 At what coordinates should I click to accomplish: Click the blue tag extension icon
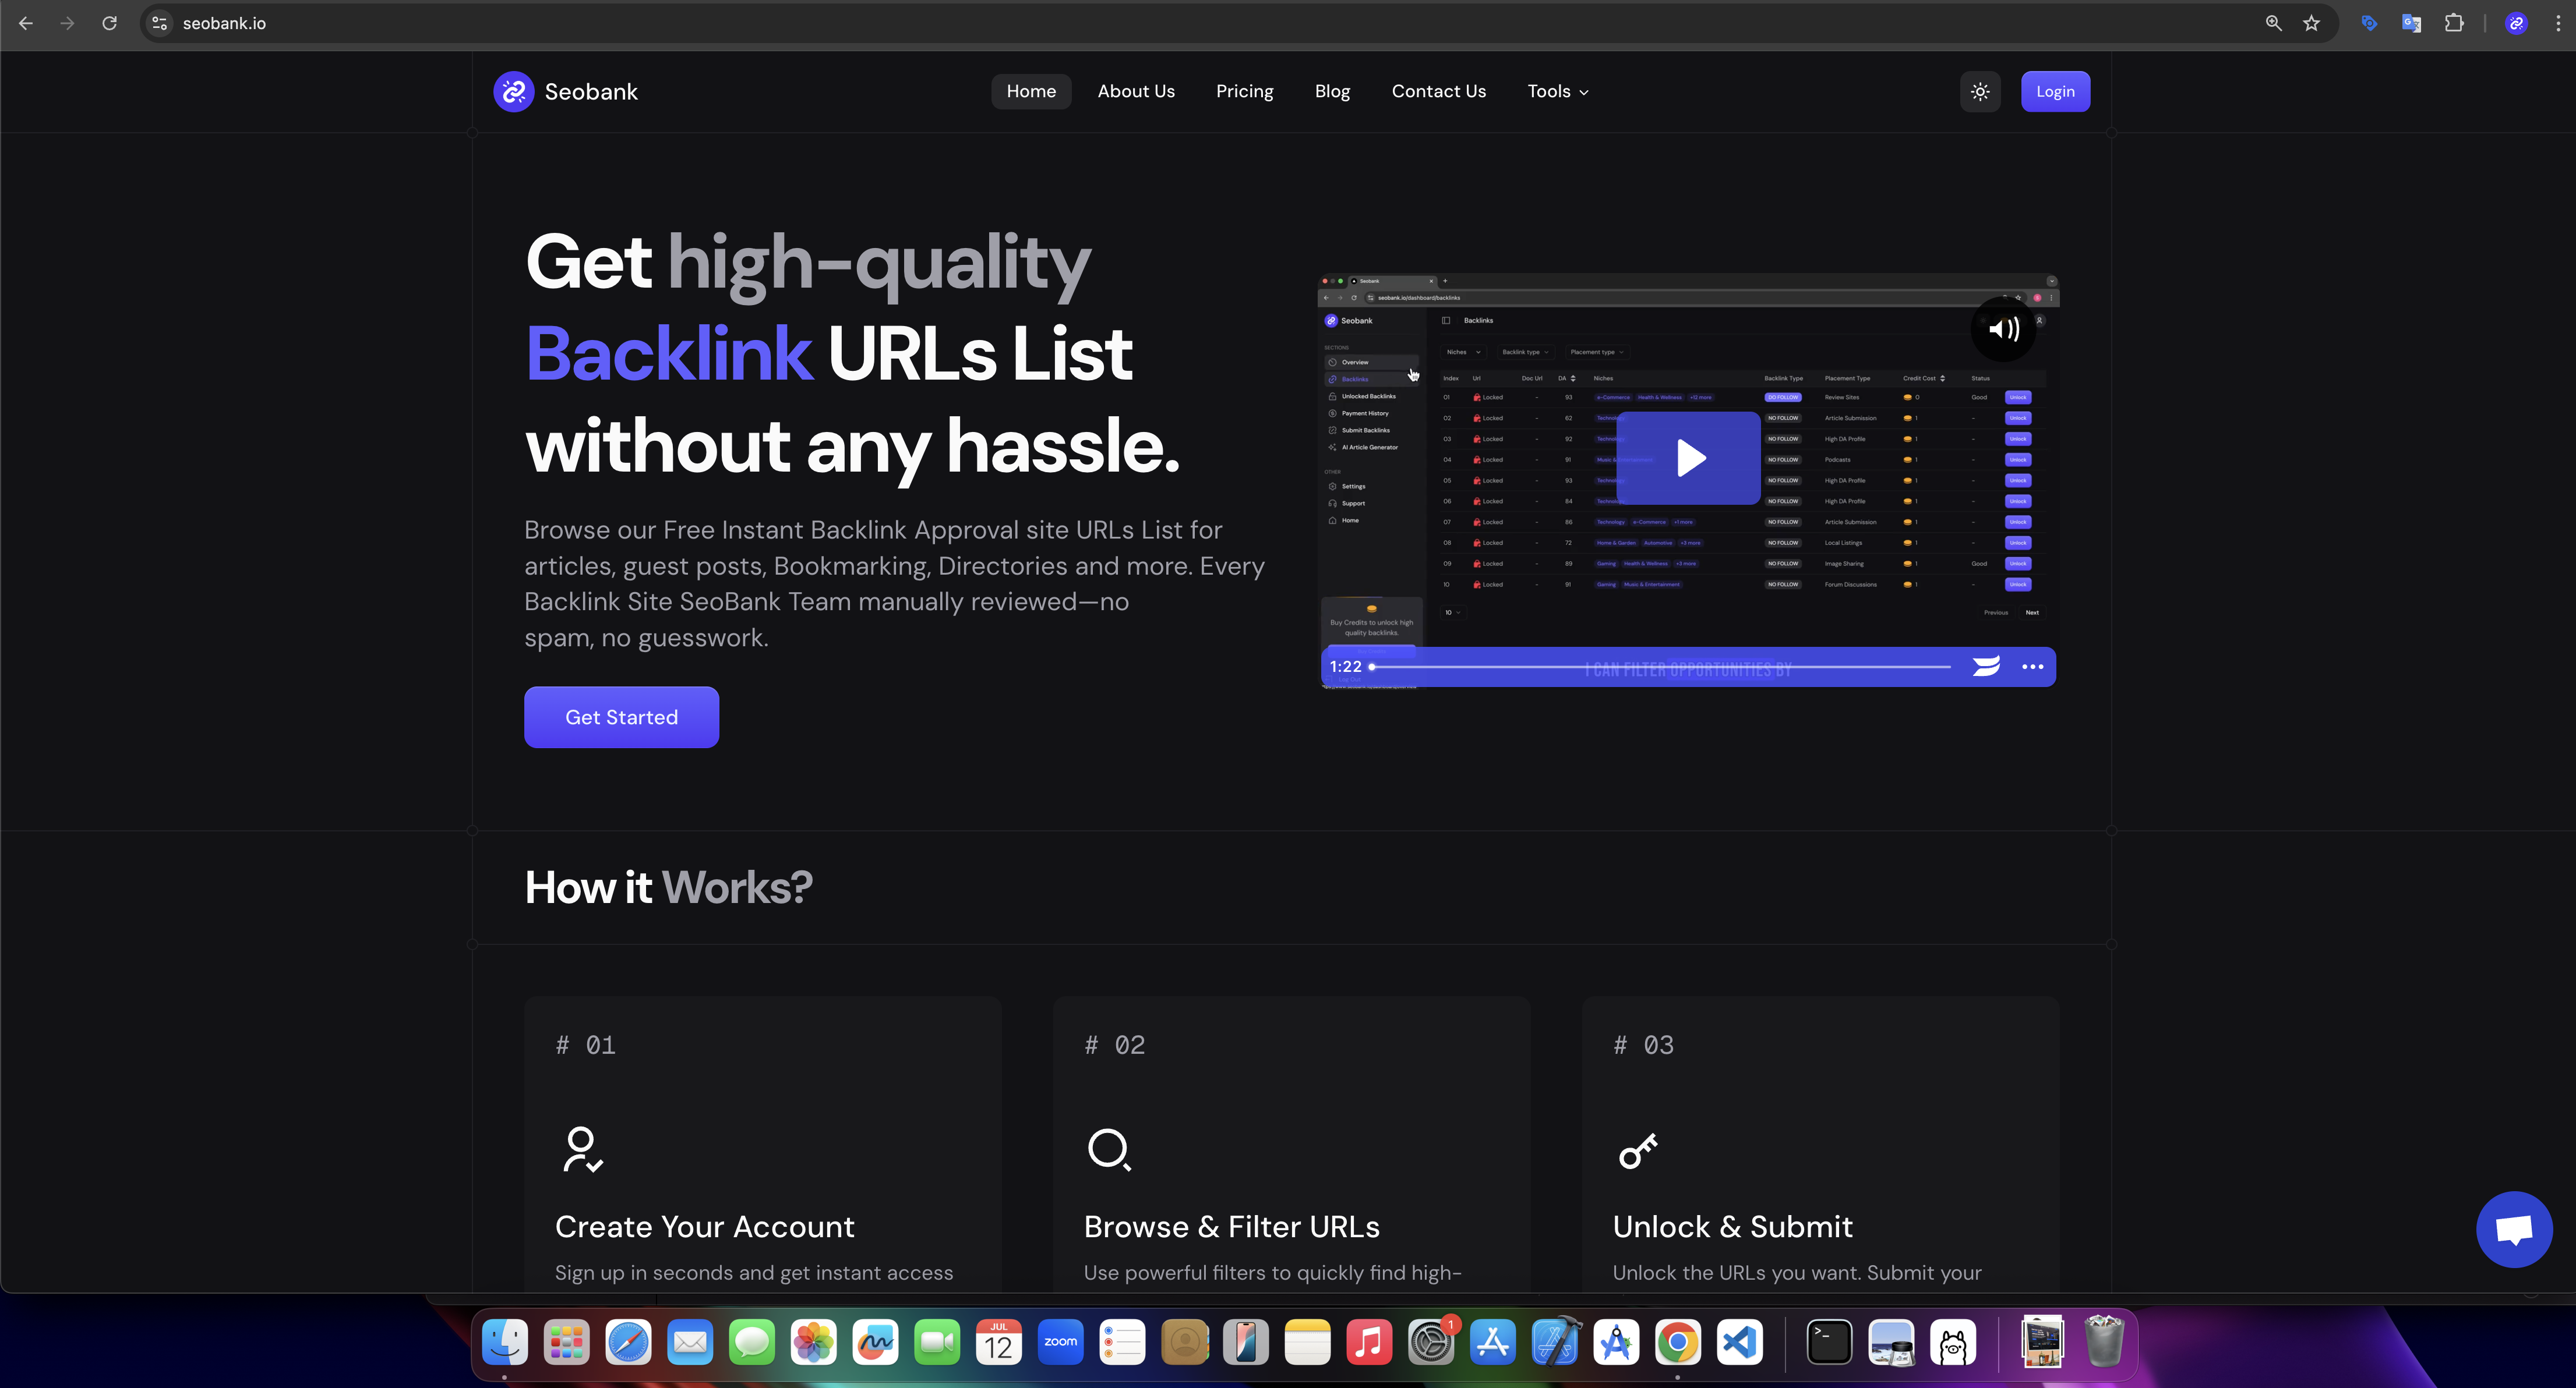2369,23
